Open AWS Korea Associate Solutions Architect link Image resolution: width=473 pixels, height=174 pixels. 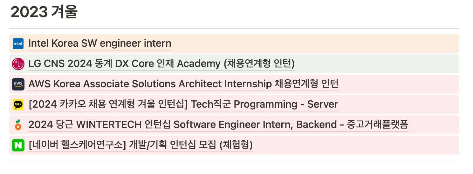[183, 84]
